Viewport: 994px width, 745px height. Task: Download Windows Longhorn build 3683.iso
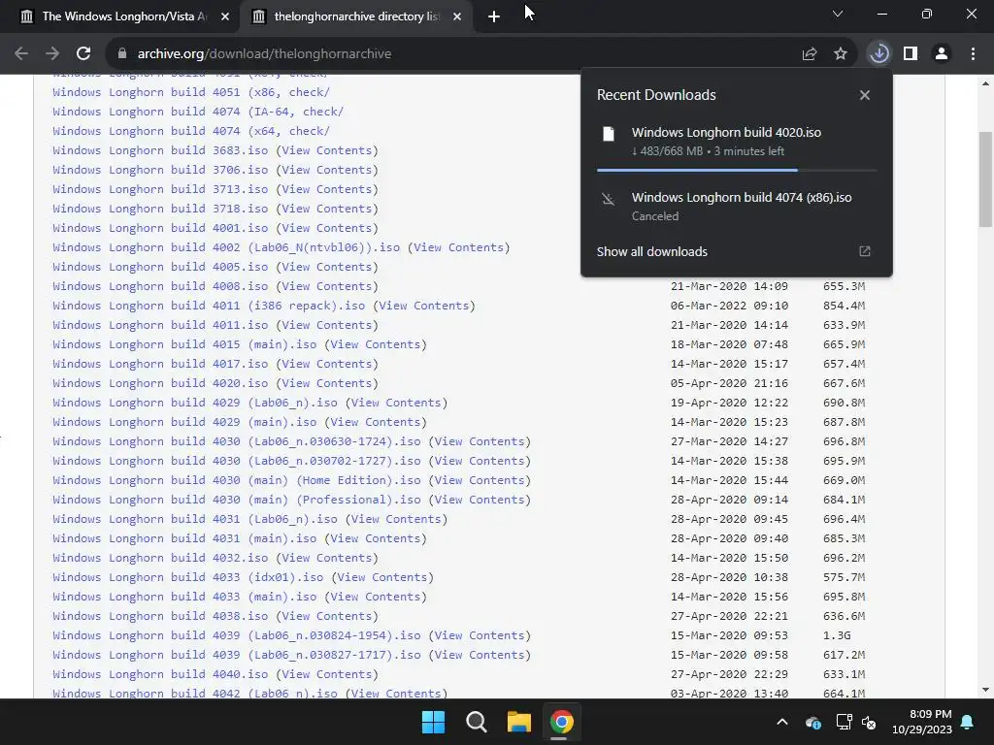click(x=160, y=150)
